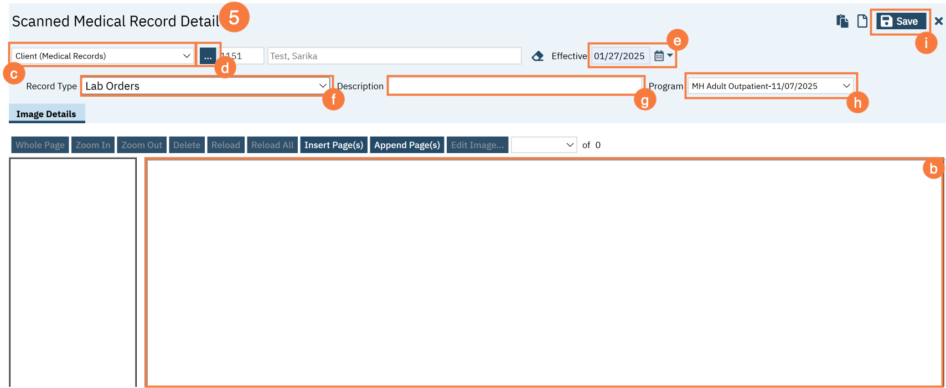Viewport: 946px width, 388px height.
Task: Click the Append Page(s) button
Action: 407,145
